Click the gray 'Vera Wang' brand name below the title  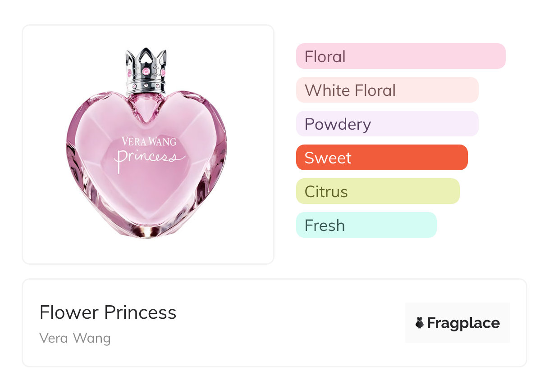pos(75,338)
